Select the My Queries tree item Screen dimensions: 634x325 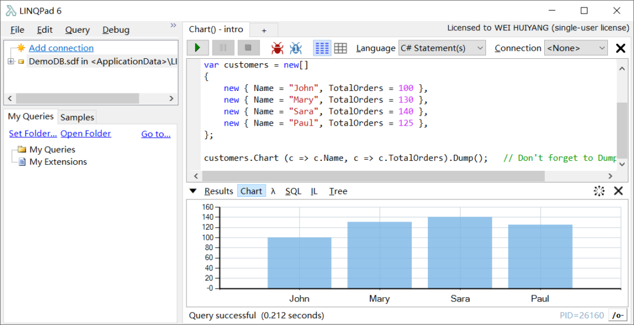coord(52,149)
